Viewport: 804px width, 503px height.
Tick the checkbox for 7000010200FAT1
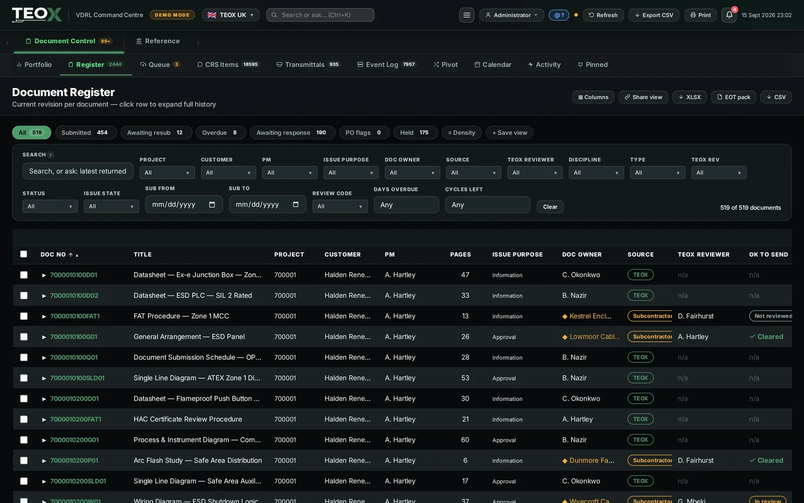coord(24,419)
